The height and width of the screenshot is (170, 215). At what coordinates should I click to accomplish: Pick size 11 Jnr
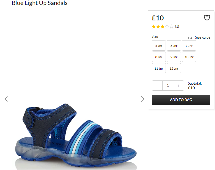click(x=159, y=68)
